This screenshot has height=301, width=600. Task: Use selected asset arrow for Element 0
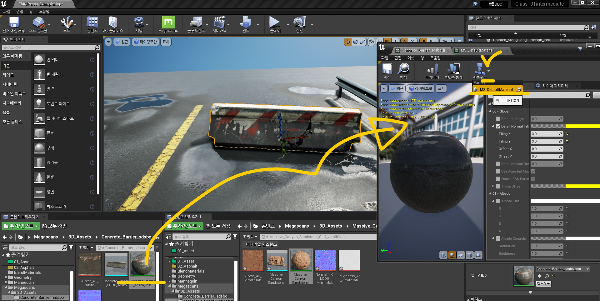point(540,276)
